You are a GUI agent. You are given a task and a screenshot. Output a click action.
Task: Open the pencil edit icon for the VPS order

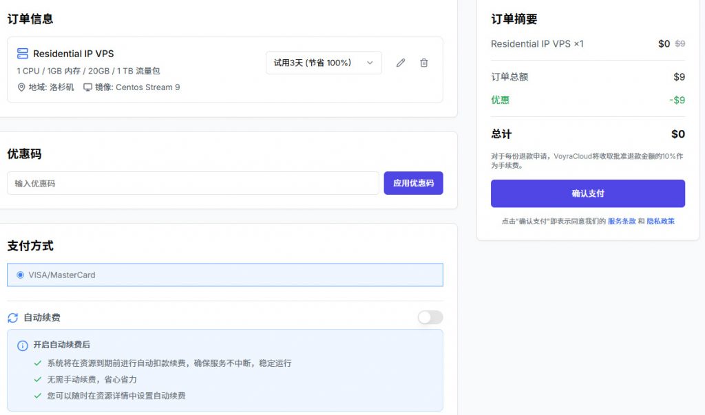[x=401, y=62]
